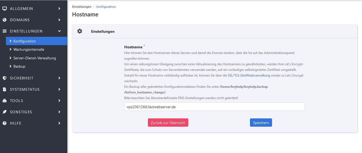Viewport: 362px width, 153px height.
Task: Expand the Systemstatus menu chevron
Action: [x=59, y=89]
